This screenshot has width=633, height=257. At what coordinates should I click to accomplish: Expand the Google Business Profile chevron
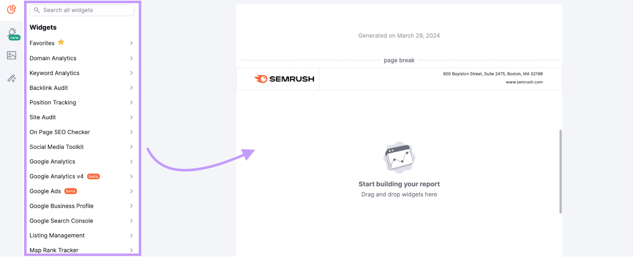point(131,206)
